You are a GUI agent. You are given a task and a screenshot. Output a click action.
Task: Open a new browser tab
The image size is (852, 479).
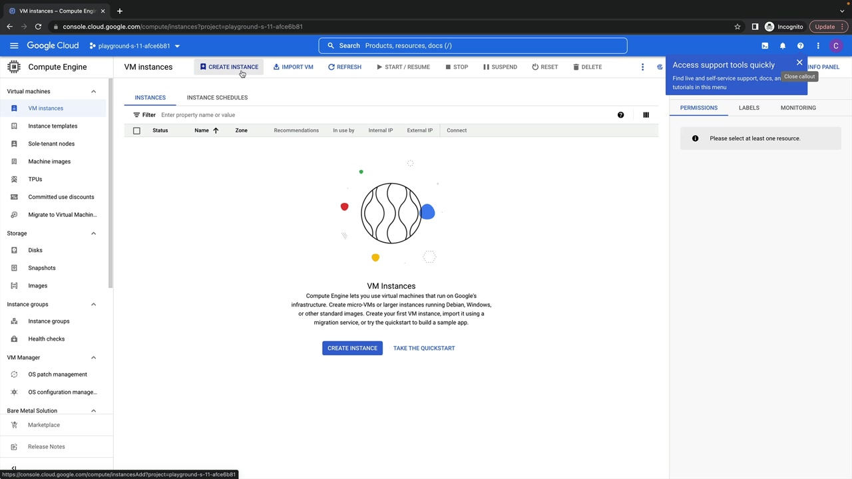[x=120, y=11]
